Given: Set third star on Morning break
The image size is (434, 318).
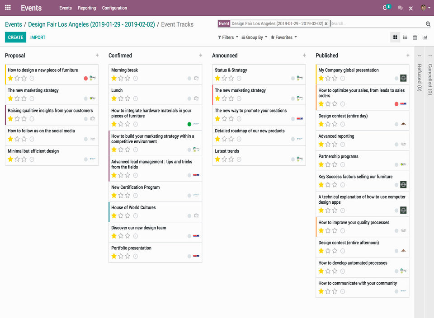Looking at the screenshot, I should coord(127,78).
